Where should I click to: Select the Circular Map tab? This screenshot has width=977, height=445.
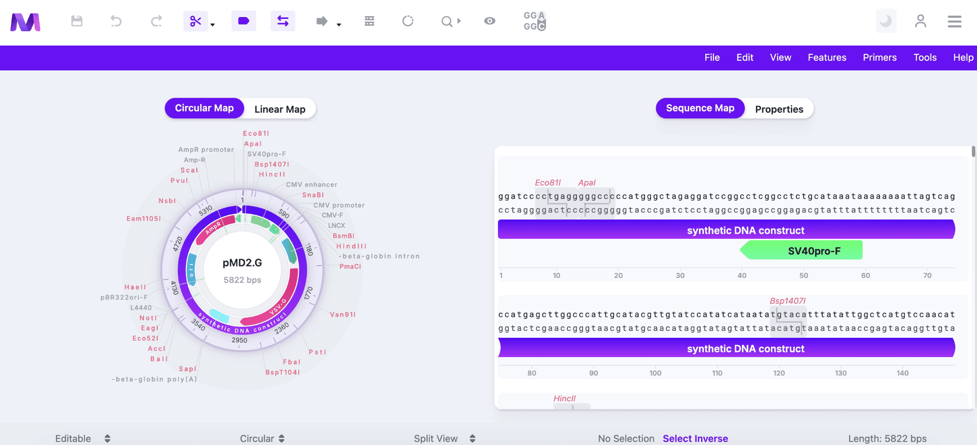tap(205, 108)
